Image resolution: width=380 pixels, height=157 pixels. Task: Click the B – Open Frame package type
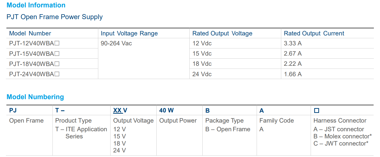(227, 129)
